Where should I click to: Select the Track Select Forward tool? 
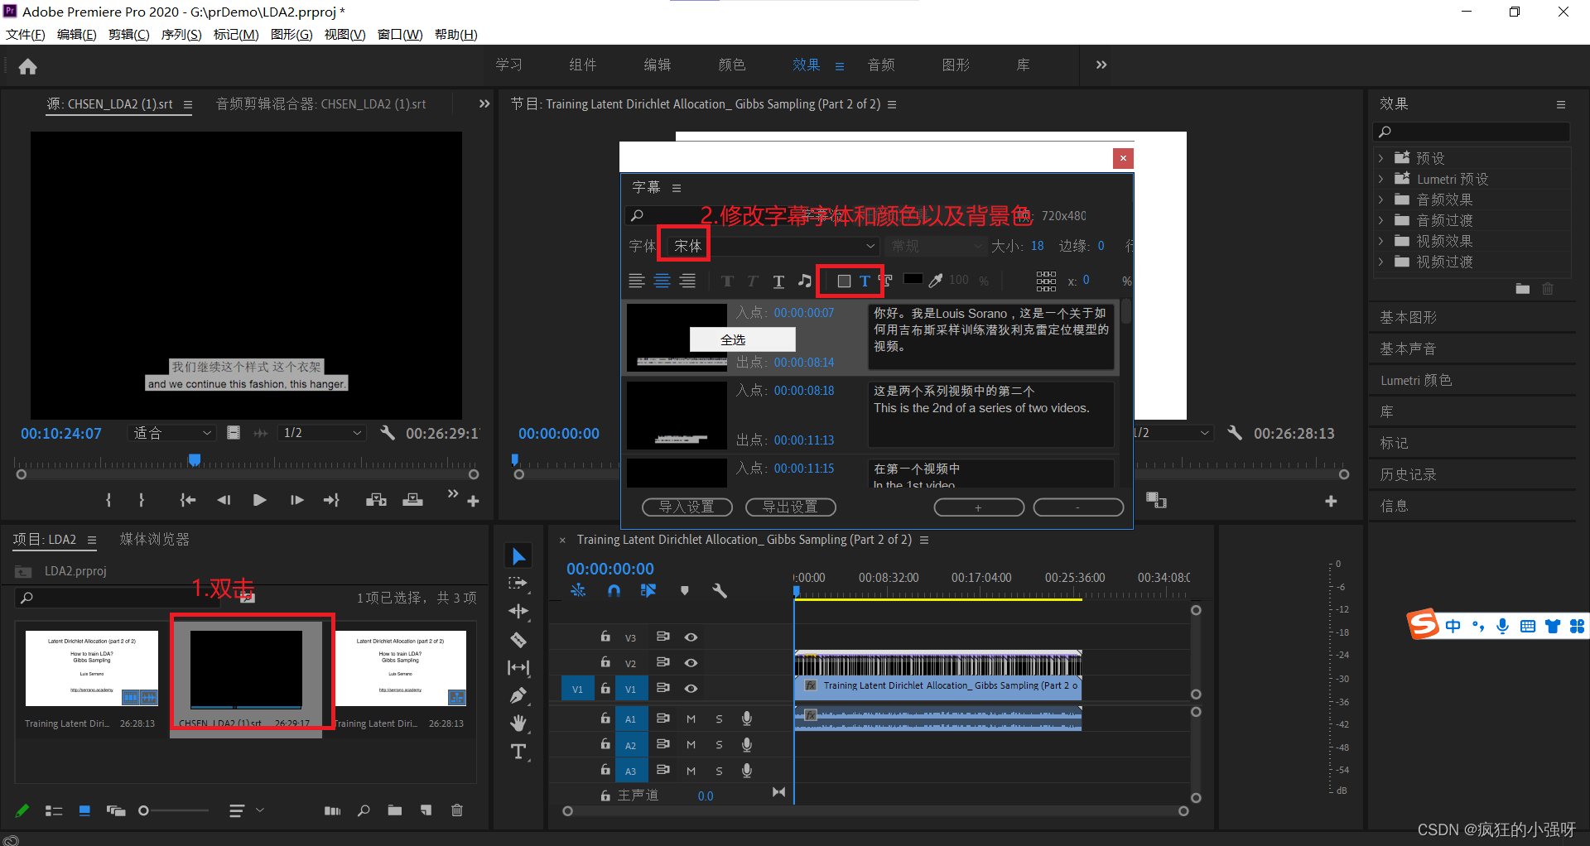point(518,584)
